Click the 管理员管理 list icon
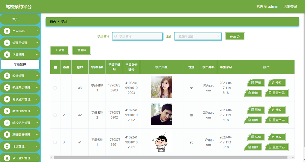 [x=7, y=43]
